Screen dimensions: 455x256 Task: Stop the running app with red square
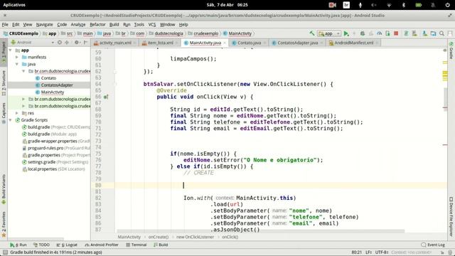396,33
